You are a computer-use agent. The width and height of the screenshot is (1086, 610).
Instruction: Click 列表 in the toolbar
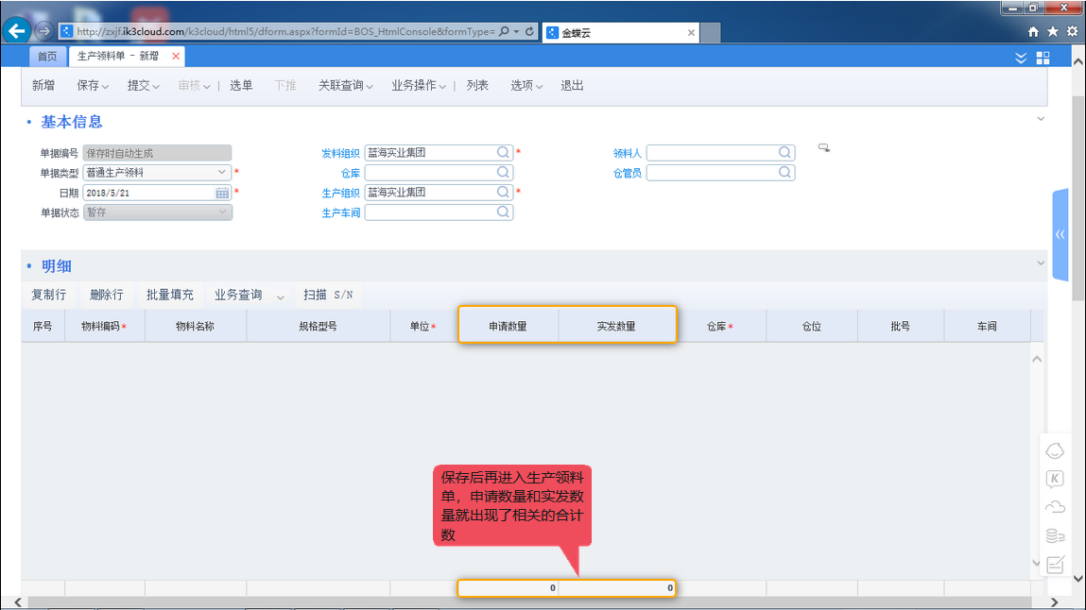477,85
